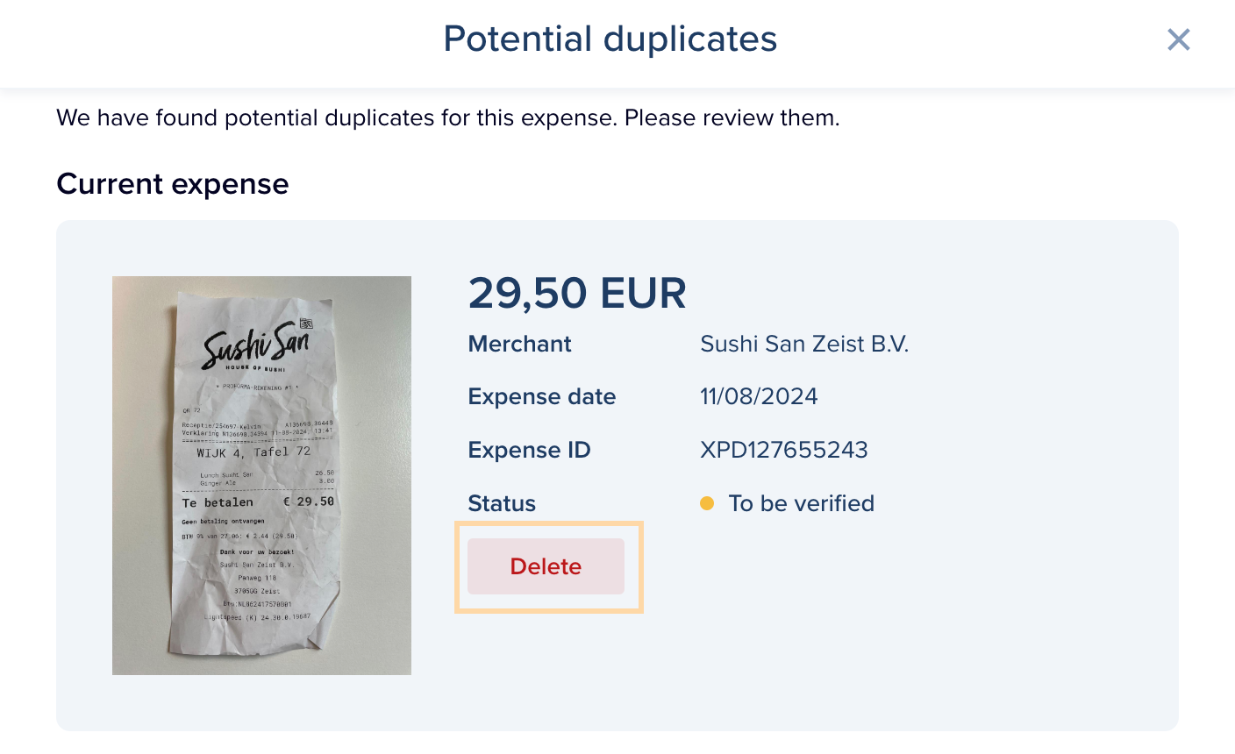1235x754 pixels.
Task: Select the Potential duplicates title
Action: [x=610, y=39]
